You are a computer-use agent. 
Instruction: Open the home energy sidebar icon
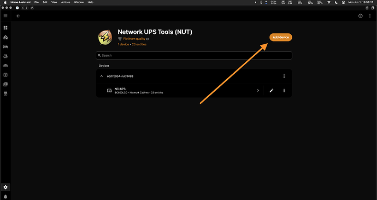[x=5, y=37]
